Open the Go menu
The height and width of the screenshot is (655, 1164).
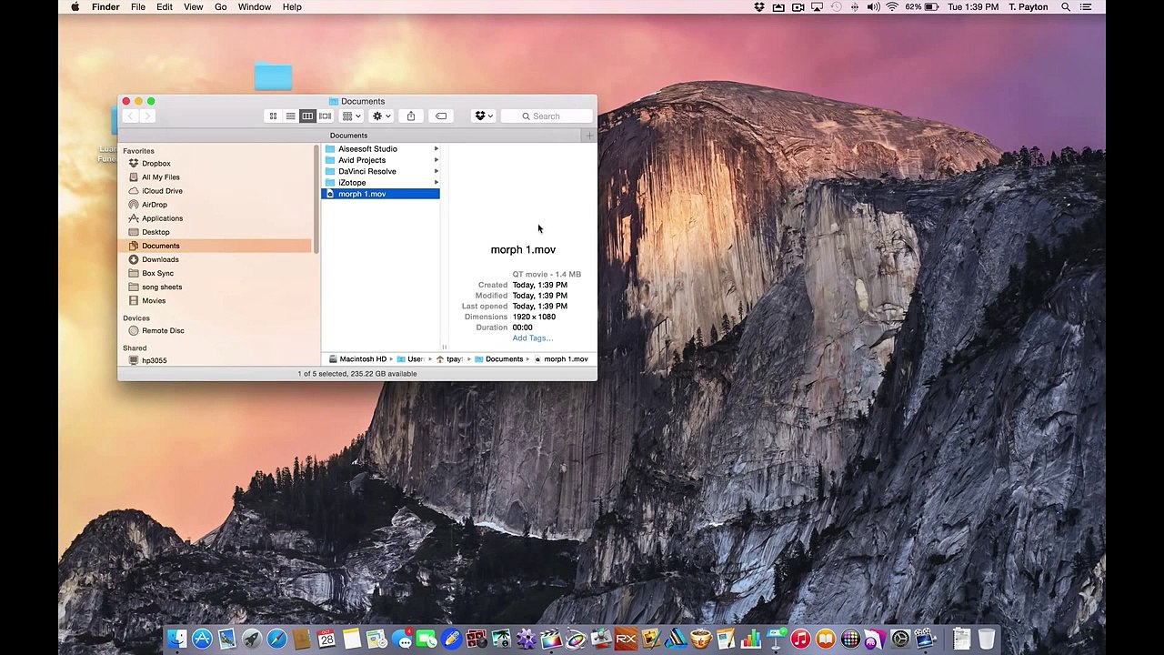click(220, 7)
